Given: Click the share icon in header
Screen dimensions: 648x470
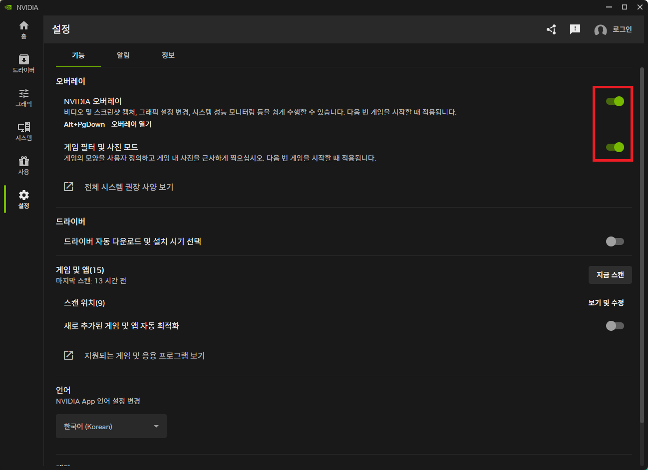Looking at the screenshot, I should [551, 29].
